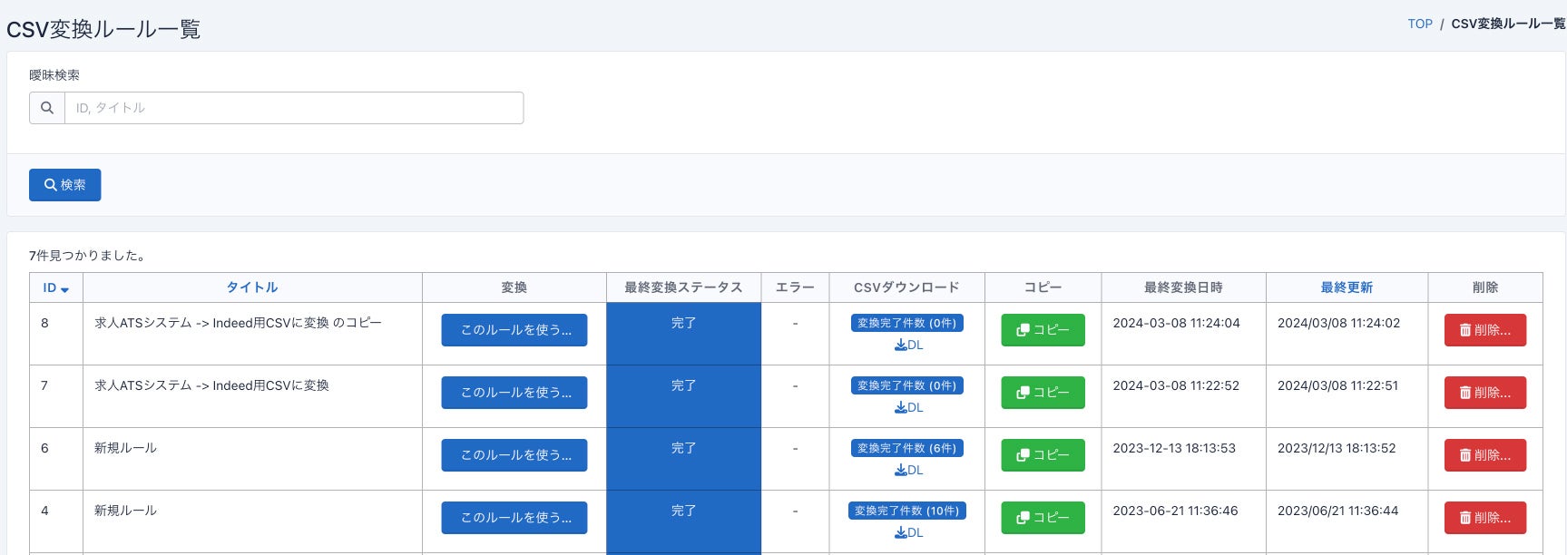Copy rule 7 with green コピー button
This screenshot has height=555, width=1567.
pos(1043,393)
